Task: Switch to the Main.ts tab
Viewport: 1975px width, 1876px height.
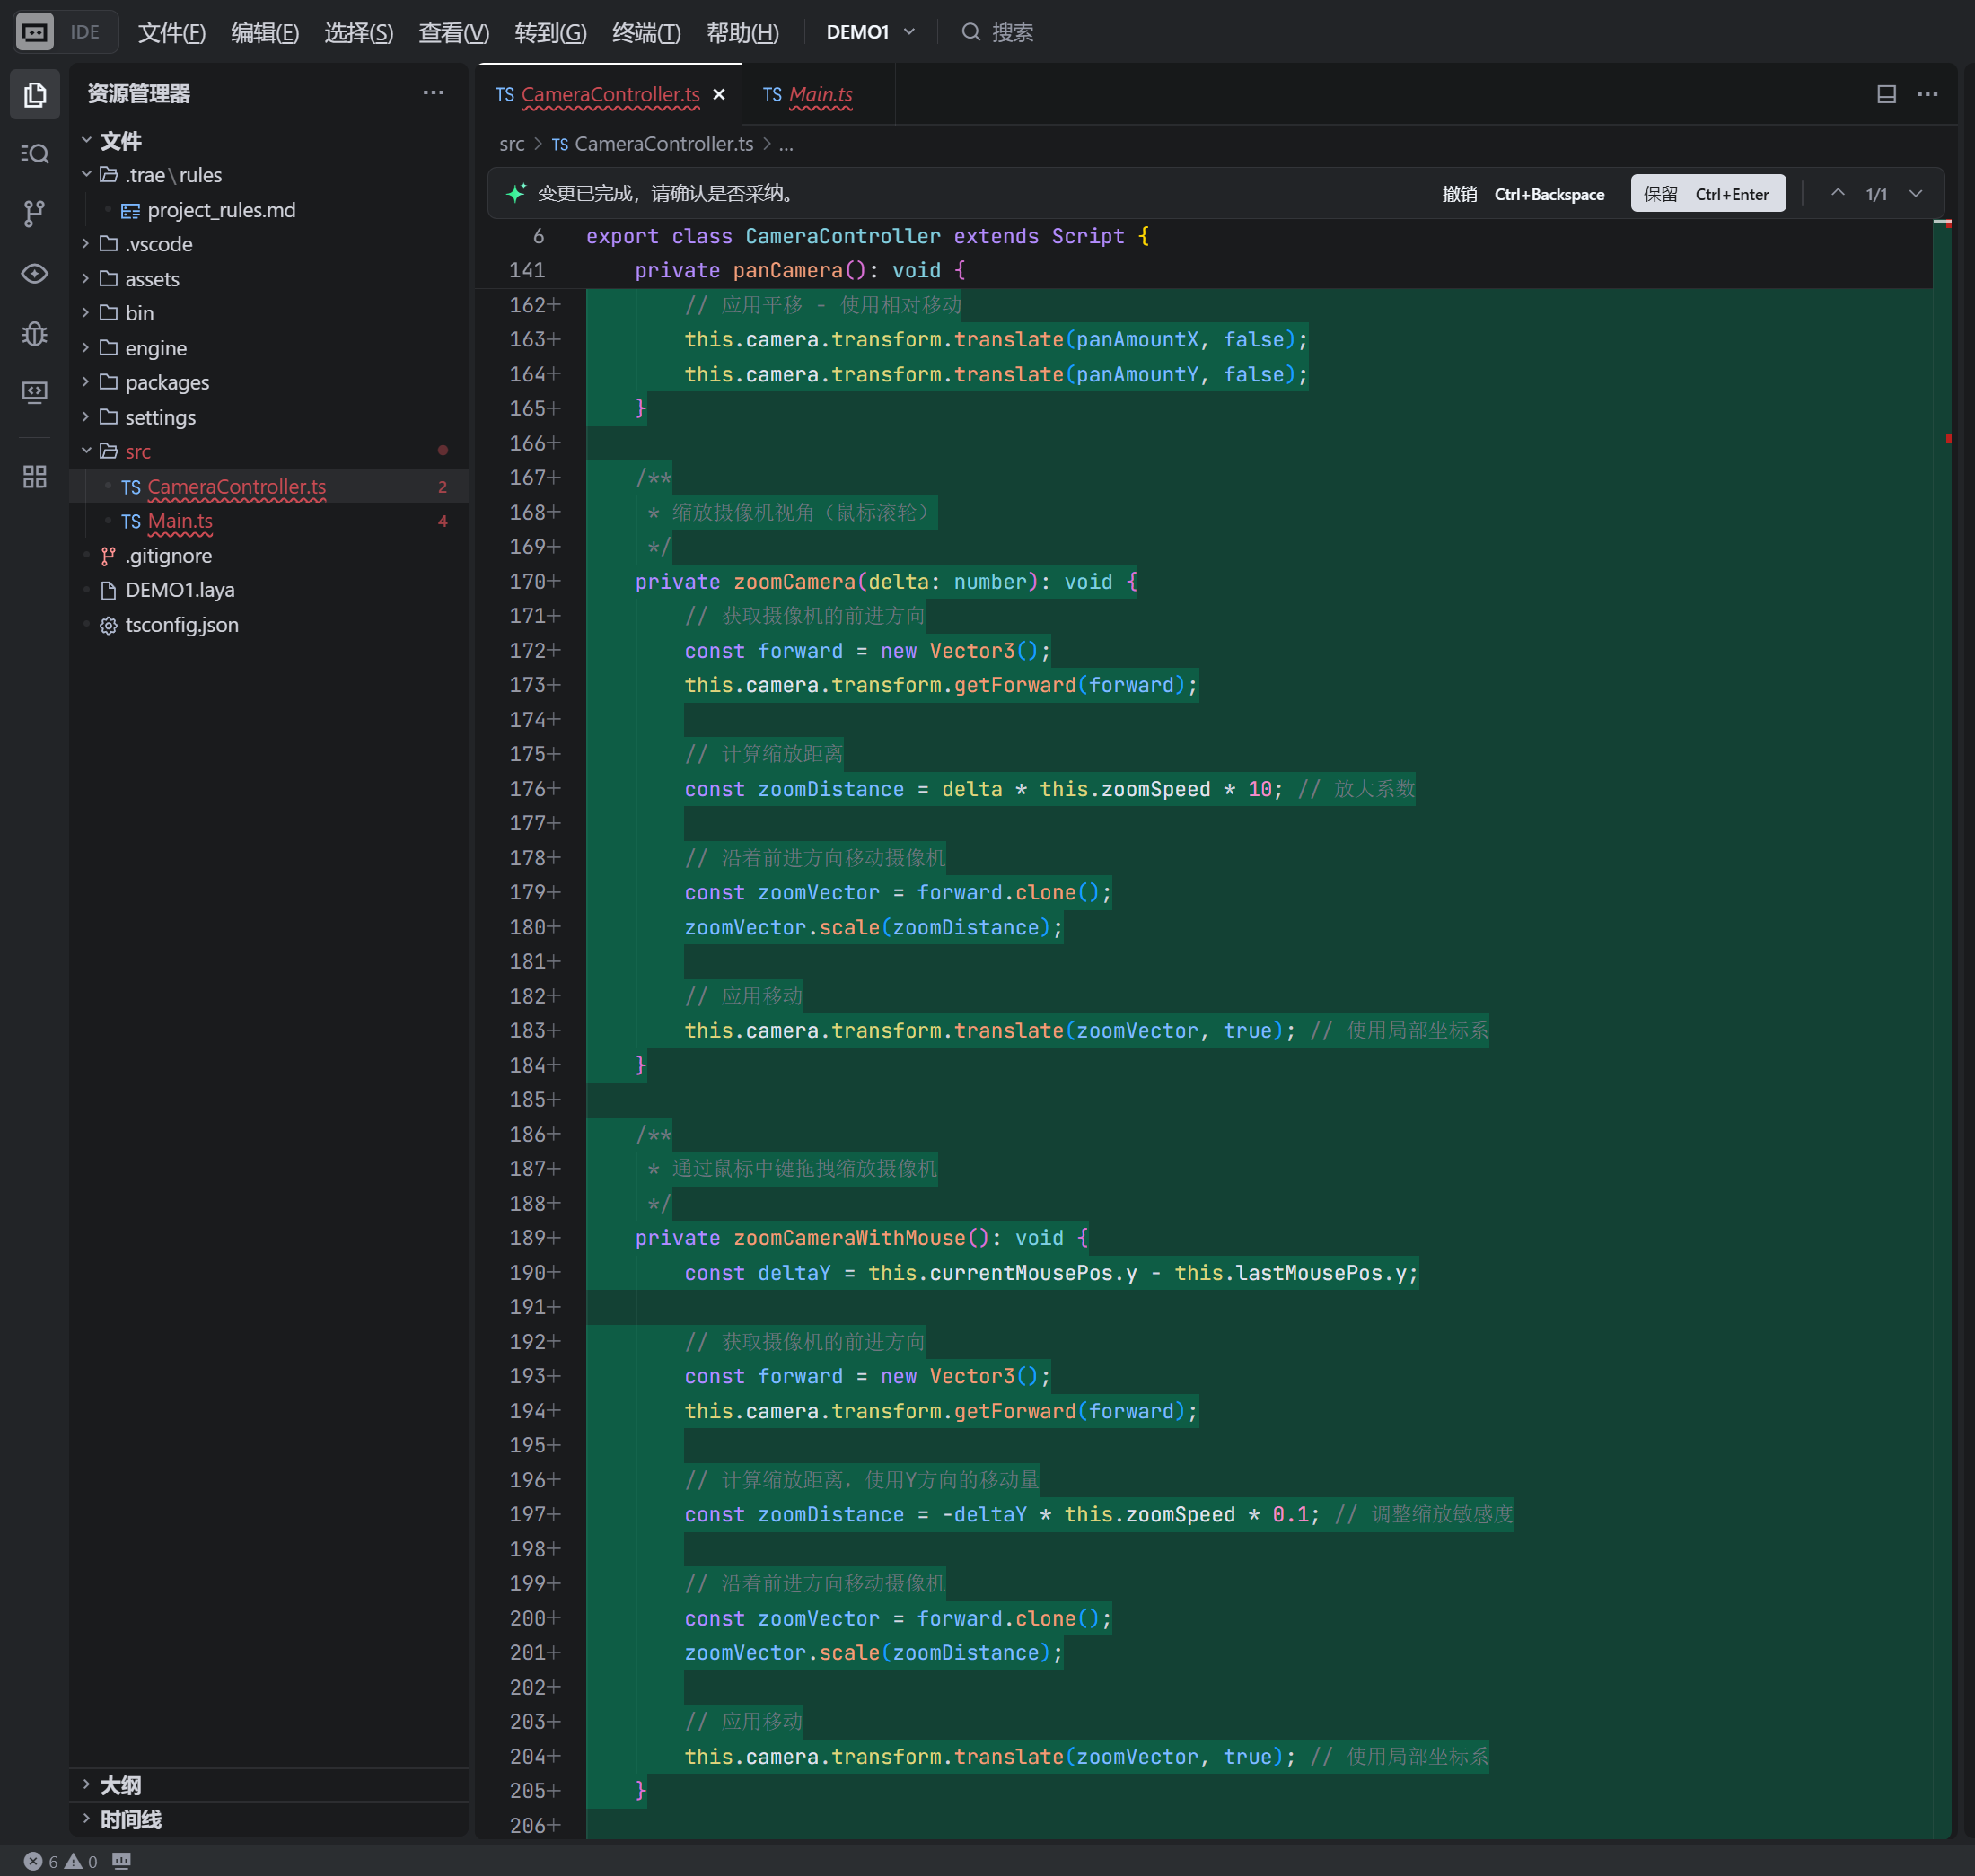Action: click(819, 95)
